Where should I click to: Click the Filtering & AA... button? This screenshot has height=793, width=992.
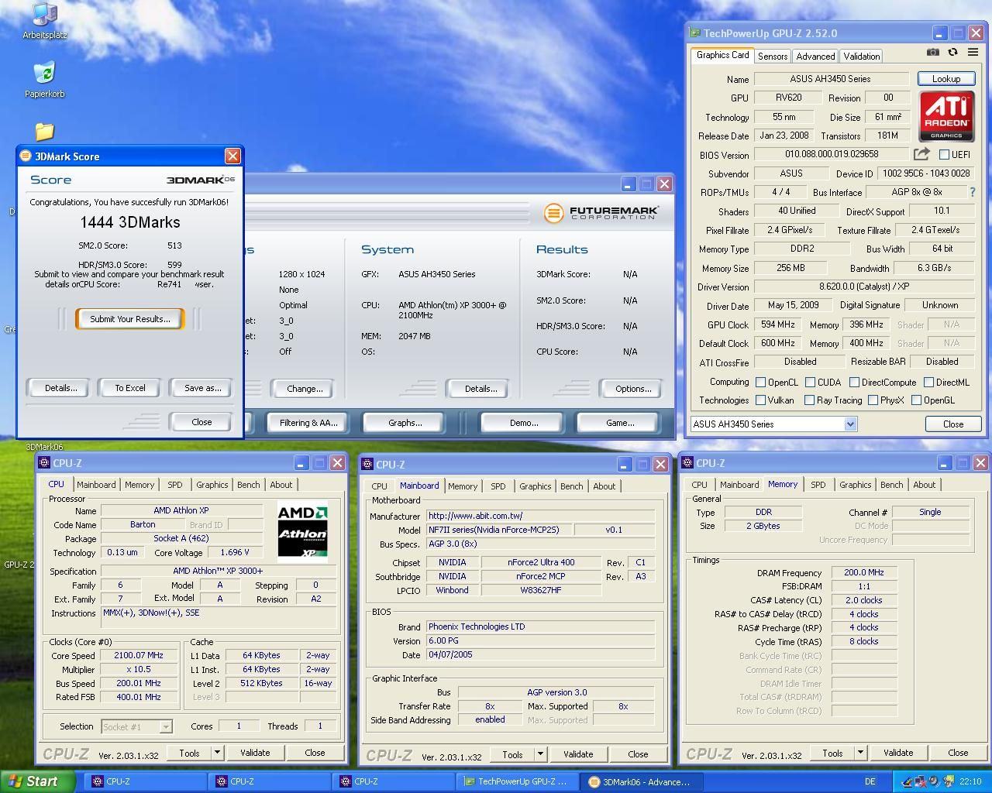point(308,423)
